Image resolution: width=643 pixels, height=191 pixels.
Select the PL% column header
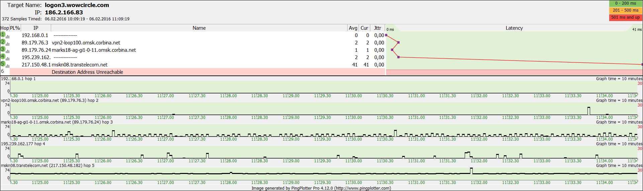(15, 28)
